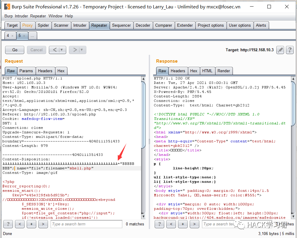
Task: Click the "POST /upload.php HTTP/1.1" request line
Action: 32,78
